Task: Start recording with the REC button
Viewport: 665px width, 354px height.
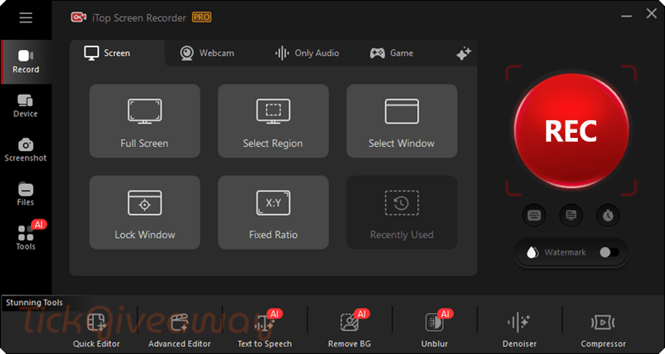Action: pyautogui.click(x=571, y=130)
